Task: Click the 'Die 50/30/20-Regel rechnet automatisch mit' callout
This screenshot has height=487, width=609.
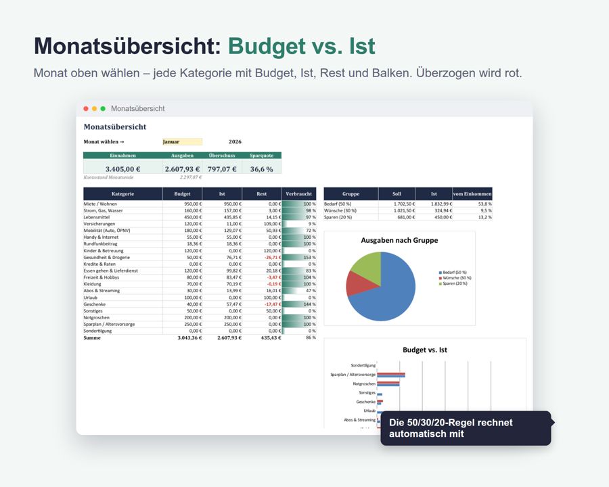Action: point(466,428)
